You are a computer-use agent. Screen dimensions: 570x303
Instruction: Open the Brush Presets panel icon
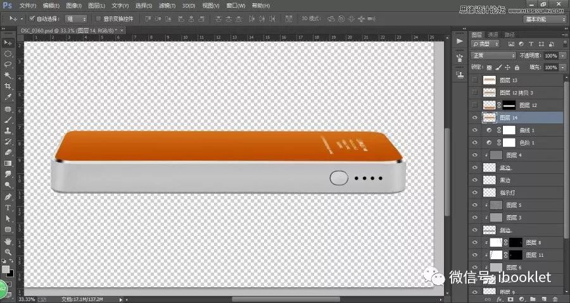click(460, 58)
